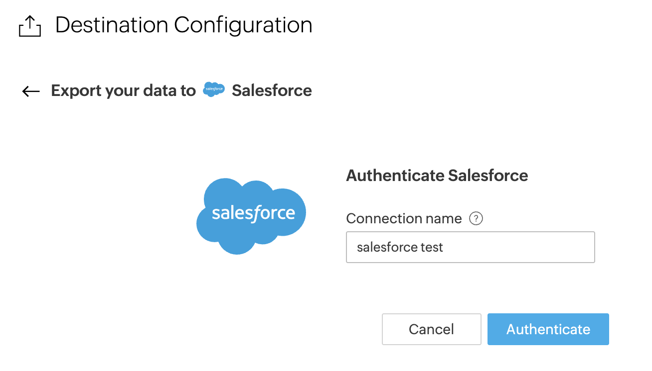The height and width of the screenshot is (371, 652).
Task: Focus the Connection name input field
Action: coord(470,247)
